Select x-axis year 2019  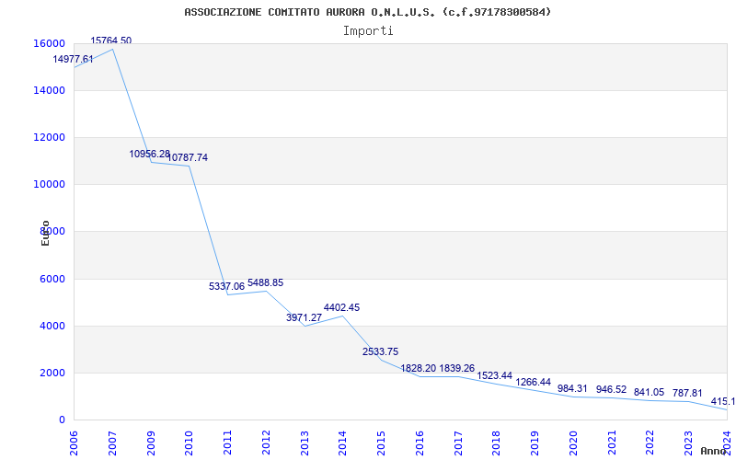[535, 443]
